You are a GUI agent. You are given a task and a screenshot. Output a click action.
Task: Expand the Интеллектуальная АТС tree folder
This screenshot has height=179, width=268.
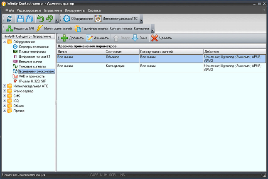pos(5,86)
